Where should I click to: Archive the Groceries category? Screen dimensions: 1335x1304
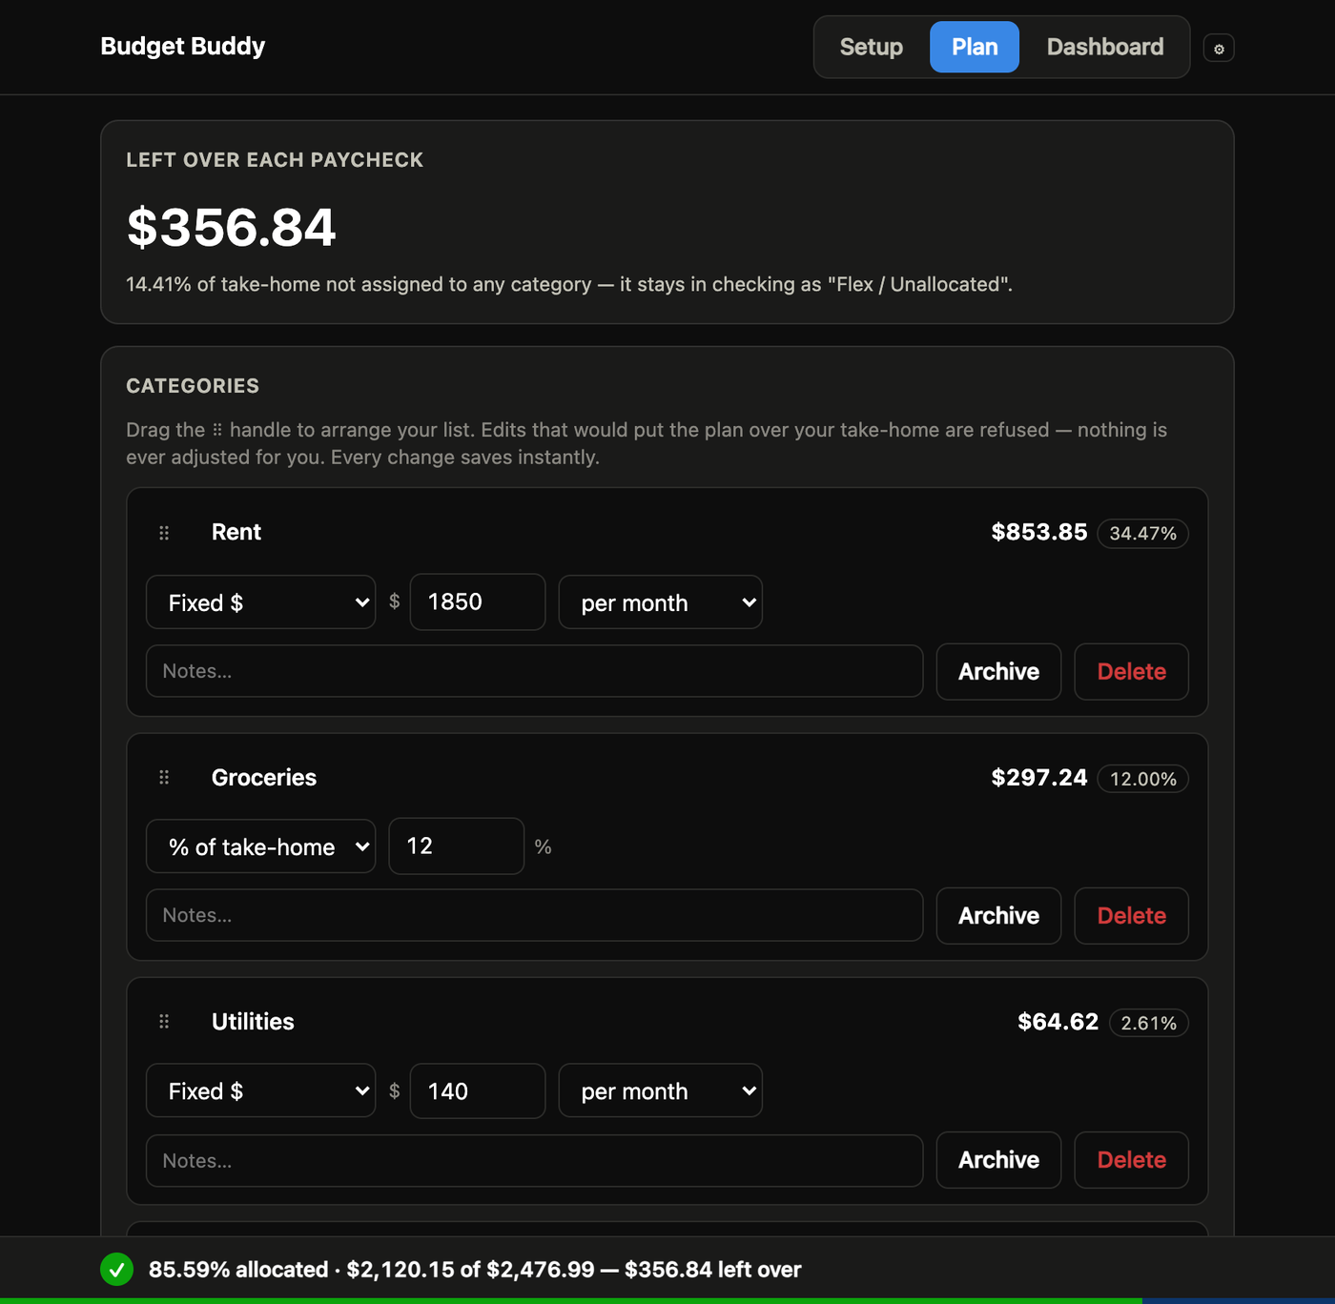tap(998, 916)
